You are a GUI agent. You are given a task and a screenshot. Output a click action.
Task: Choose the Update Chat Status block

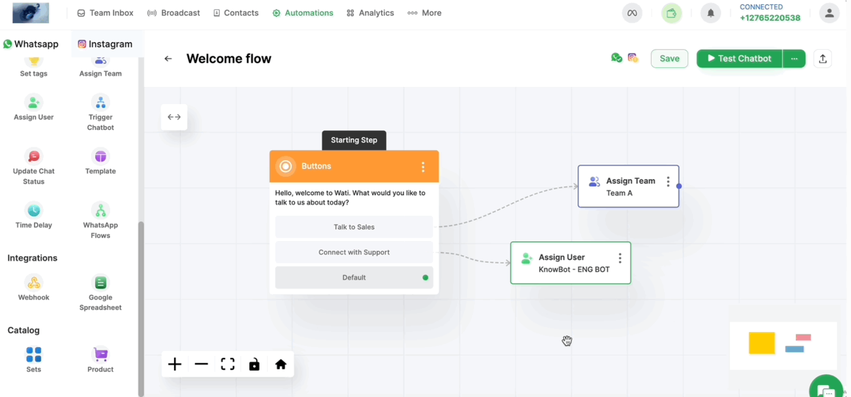point(34,167)
